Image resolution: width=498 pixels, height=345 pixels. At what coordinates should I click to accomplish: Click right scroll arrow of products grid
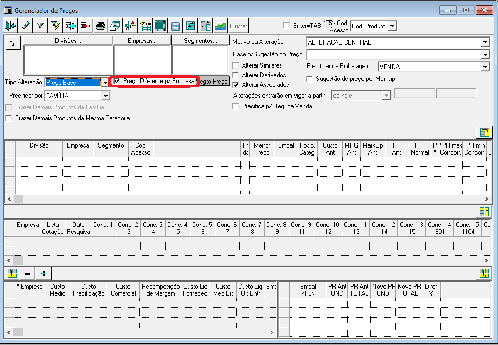487,199
